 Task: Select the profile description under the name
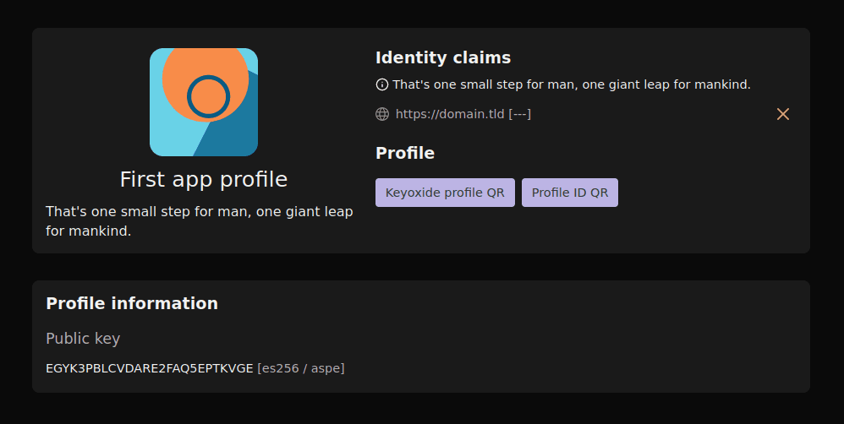(199, 221)
